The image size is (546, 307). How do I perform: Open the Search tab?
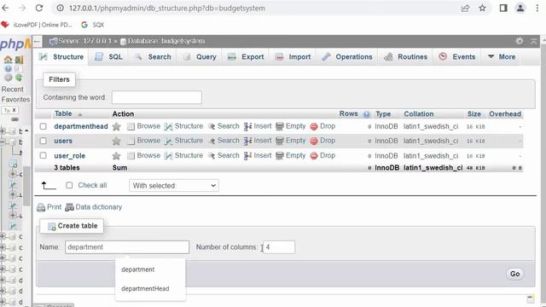[154, 57]
